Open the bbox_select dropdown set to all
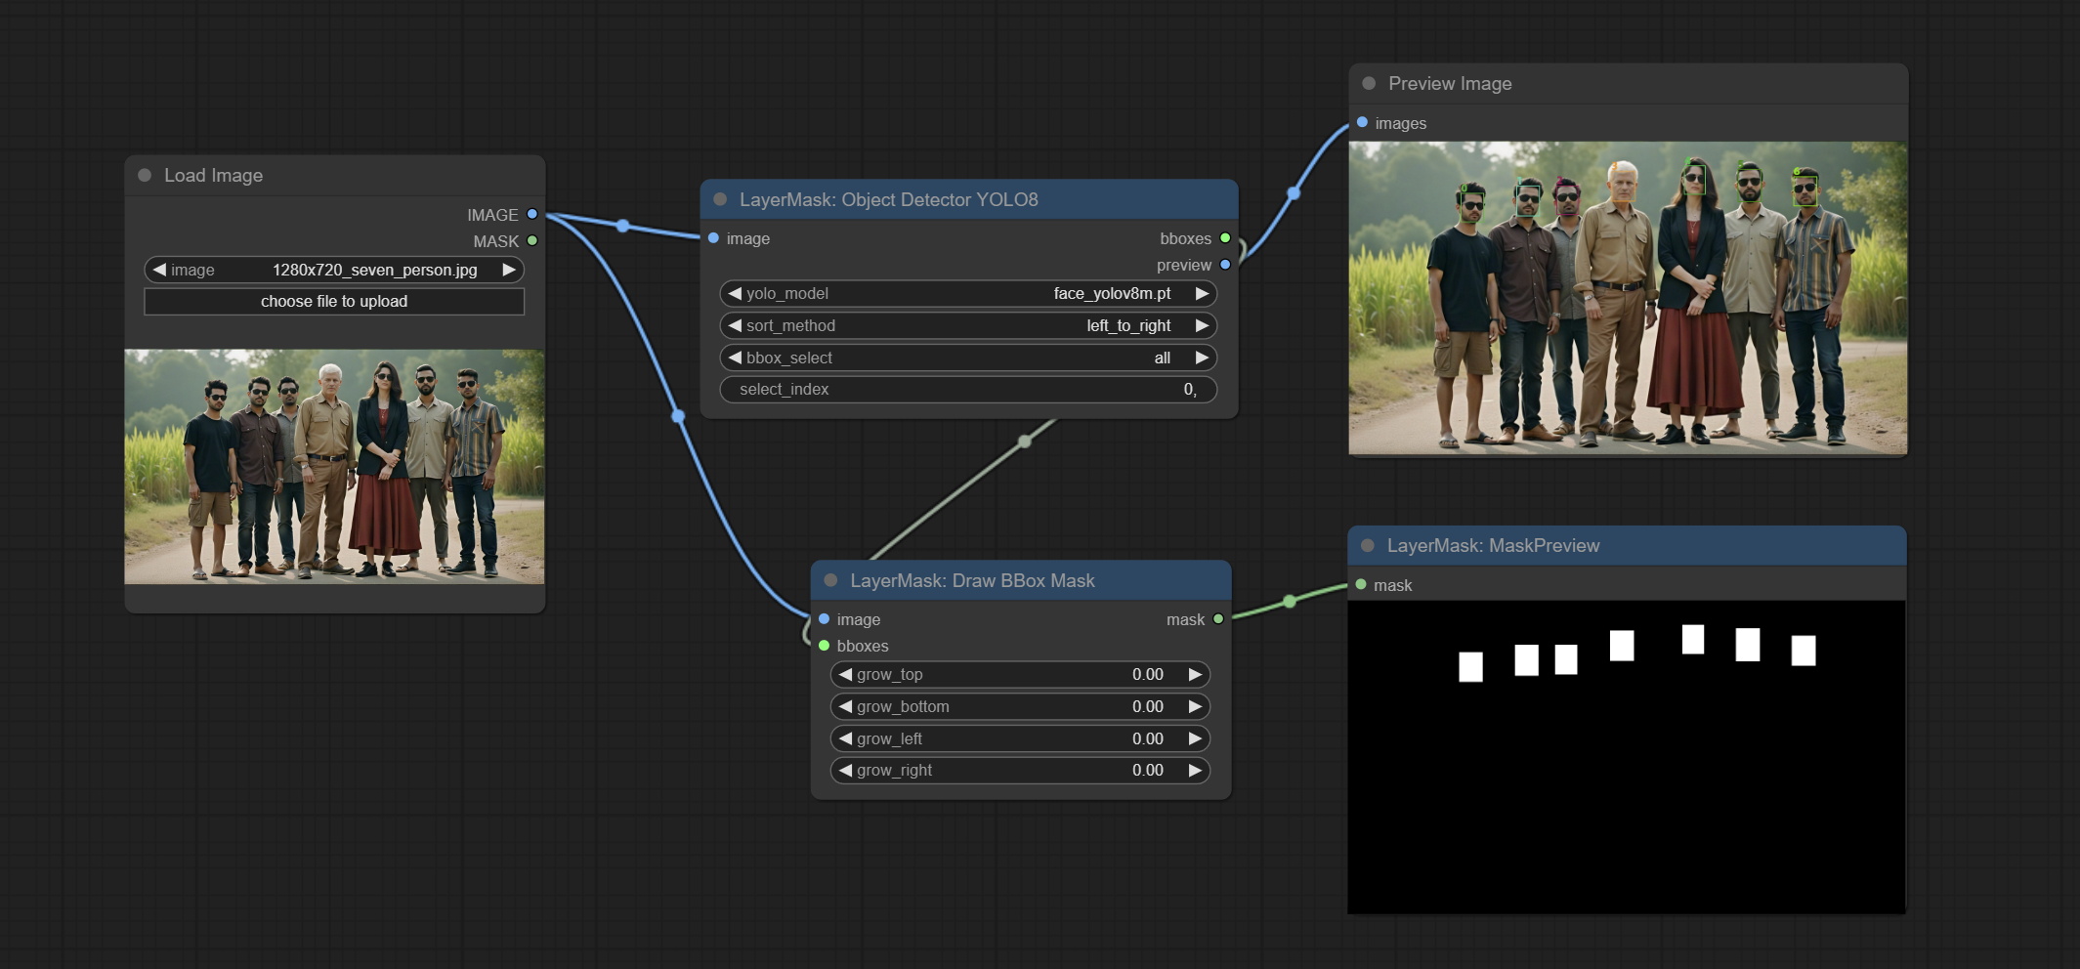The height and width of the screenshot is (969, 2080). 967,358
